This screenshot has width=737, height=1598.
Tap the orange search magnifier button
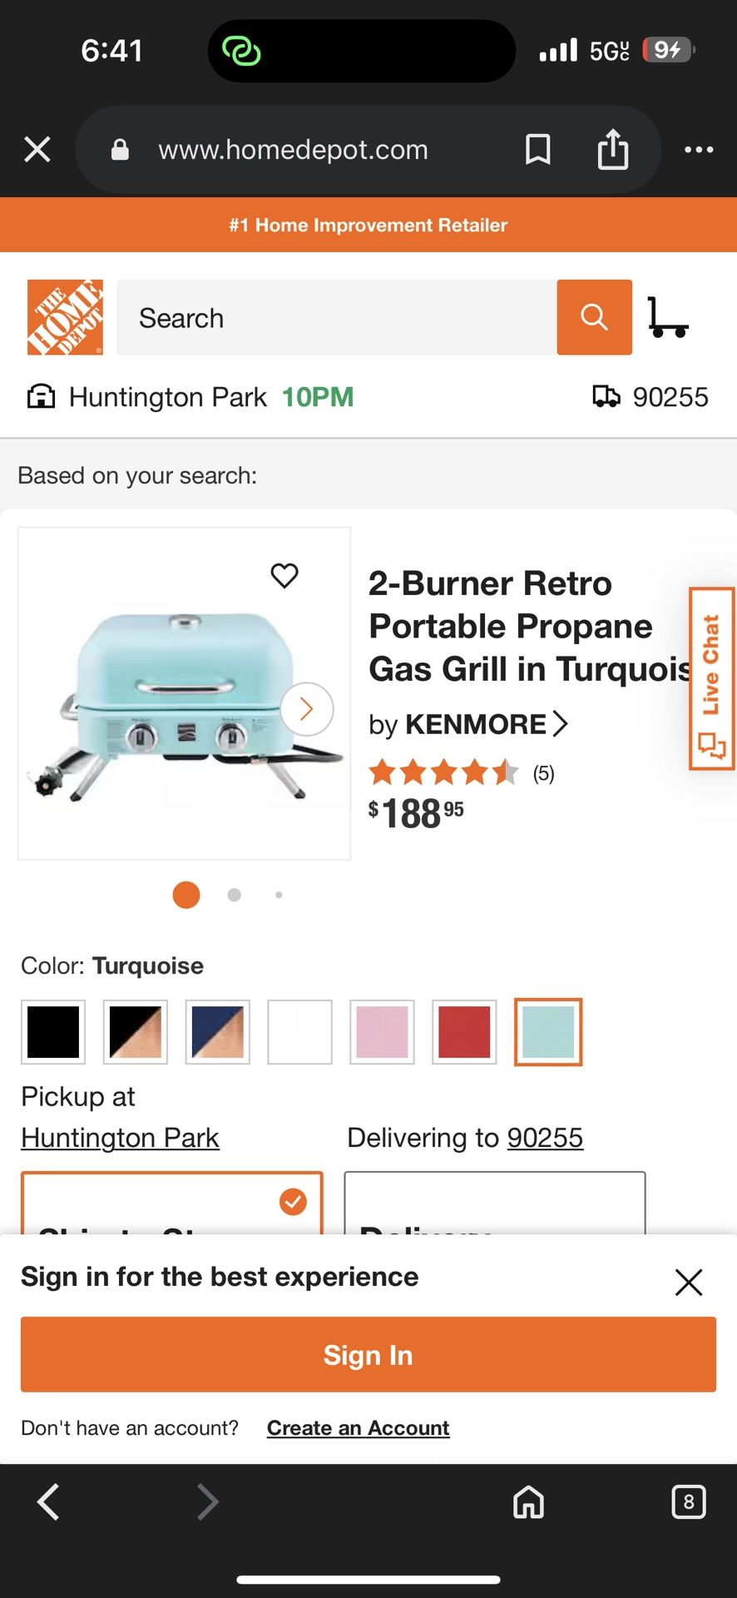tap(594, 317)
